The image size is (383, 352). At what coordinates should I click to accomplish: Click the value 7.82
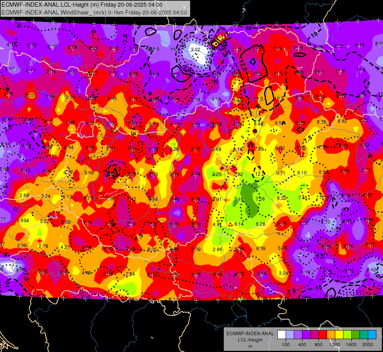click(x=238, y=174)
